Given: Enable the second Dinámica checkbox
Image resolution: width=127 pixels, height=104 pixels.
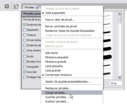Looking at the screenshot, I should coord(25,45).
